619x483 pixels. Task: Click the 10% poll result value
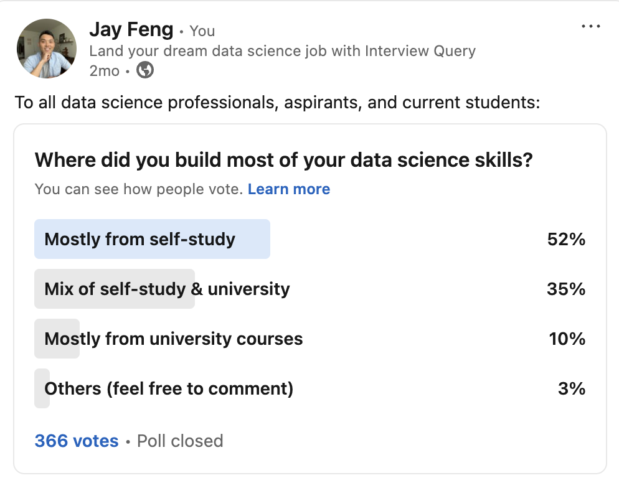567,339
